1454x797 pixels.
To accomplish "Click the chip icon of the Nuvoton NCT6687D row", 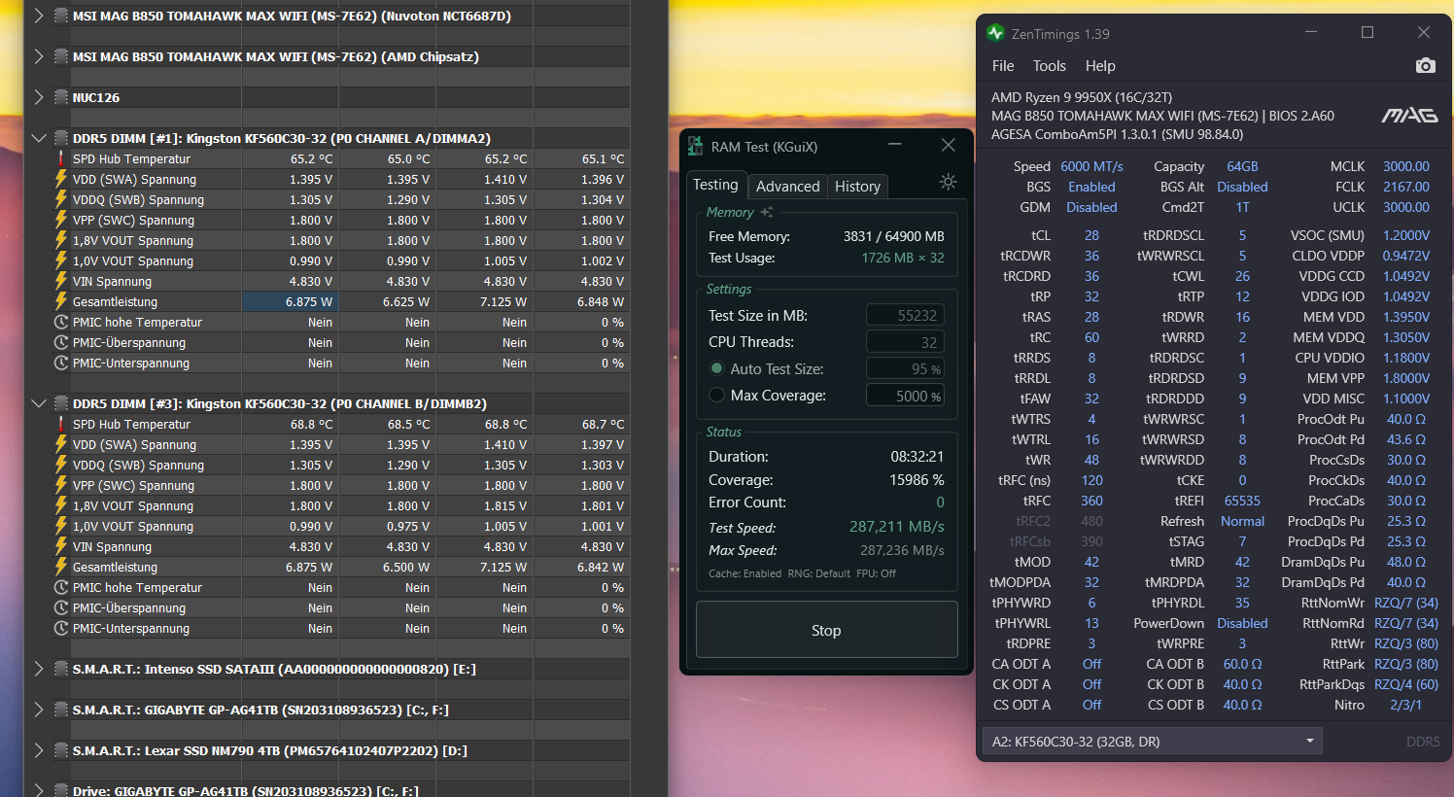I will pos(60,16).
